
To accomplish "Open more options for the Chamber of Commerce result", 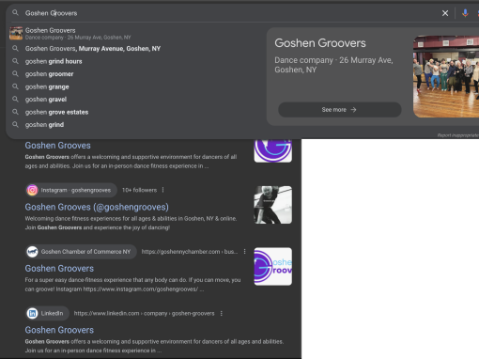I will 244,252.
